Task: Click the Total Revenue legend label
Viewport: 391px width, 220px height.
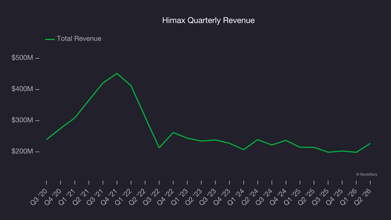Action: click(x=79, y=39)
